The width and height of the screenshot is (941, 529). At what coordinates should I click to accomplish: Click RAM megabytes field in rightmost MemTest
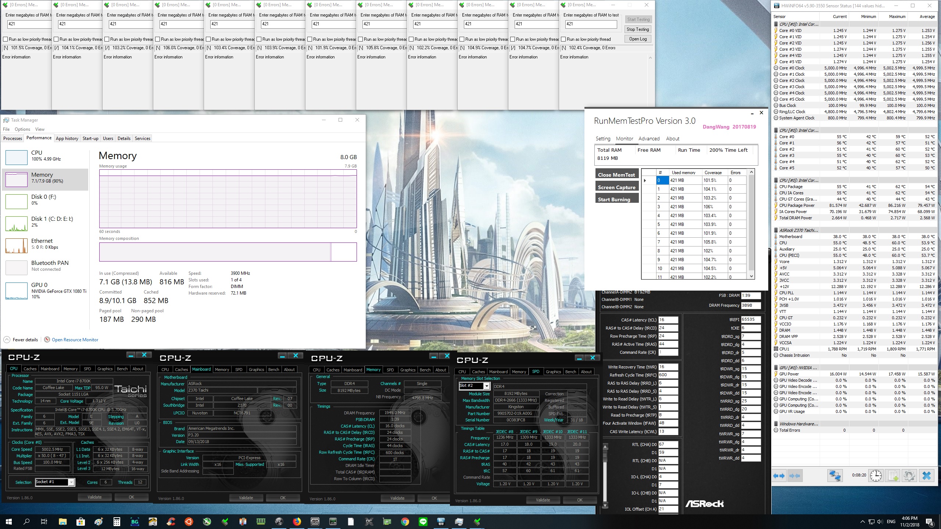click(x=591, y=24)
